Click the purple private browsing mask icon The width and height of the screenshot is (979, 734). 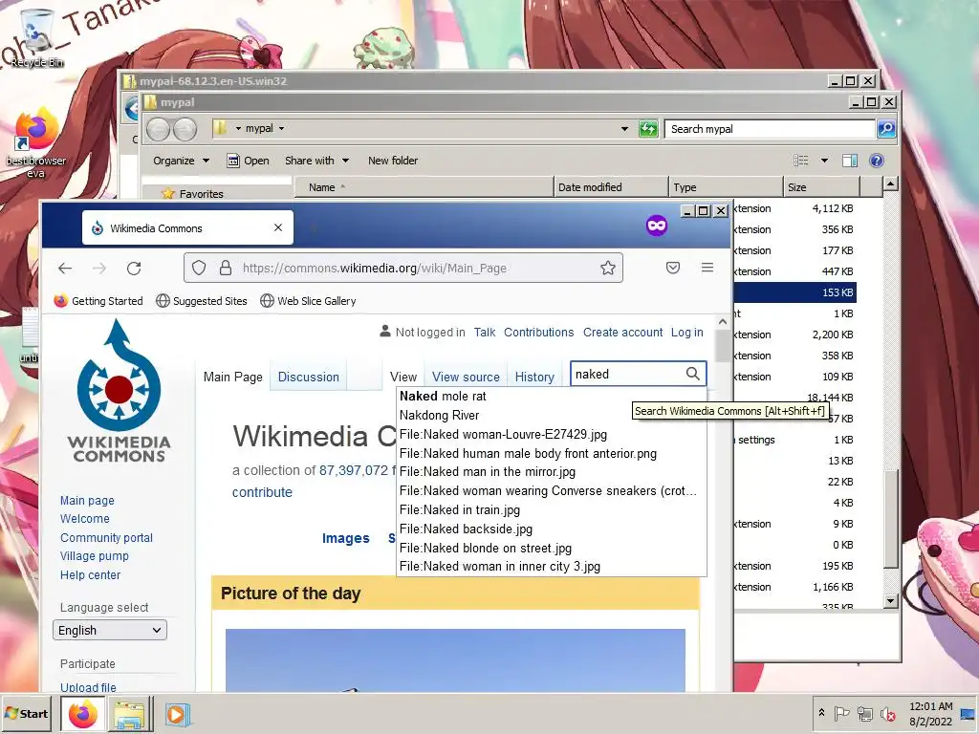656,226
